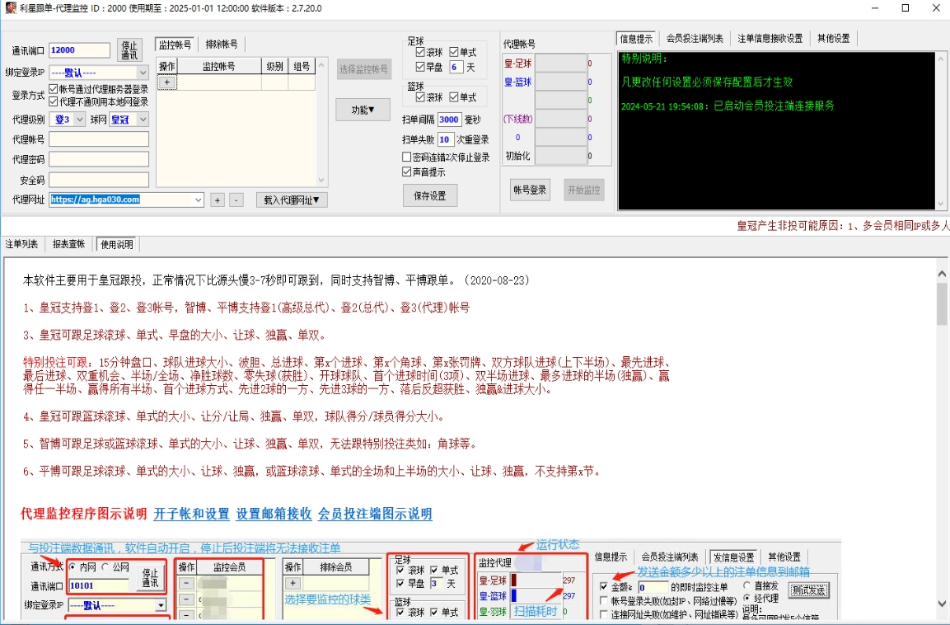950x625 pixels.
Task: Open the 绑定登录IP dropdown
Action: (143, 73)
